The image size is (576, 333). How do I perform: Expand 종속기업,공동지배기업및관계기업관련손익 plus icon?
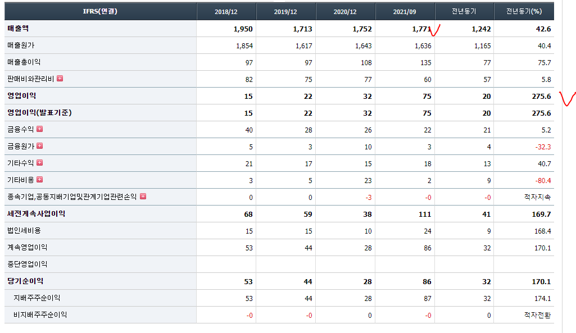[x=143, y=197]
